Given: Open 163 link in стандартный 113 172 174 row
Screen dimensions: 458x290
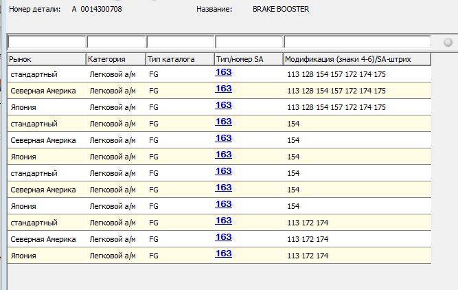Looking at the screenshot, I should tap(224, 221).
